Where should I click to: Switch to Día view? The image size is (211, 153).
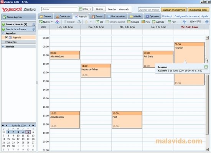click(x=99, y=22)
